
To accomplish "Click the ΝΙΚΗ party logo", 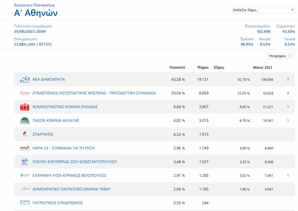I will pyautogui.click(x=25, y=189).
